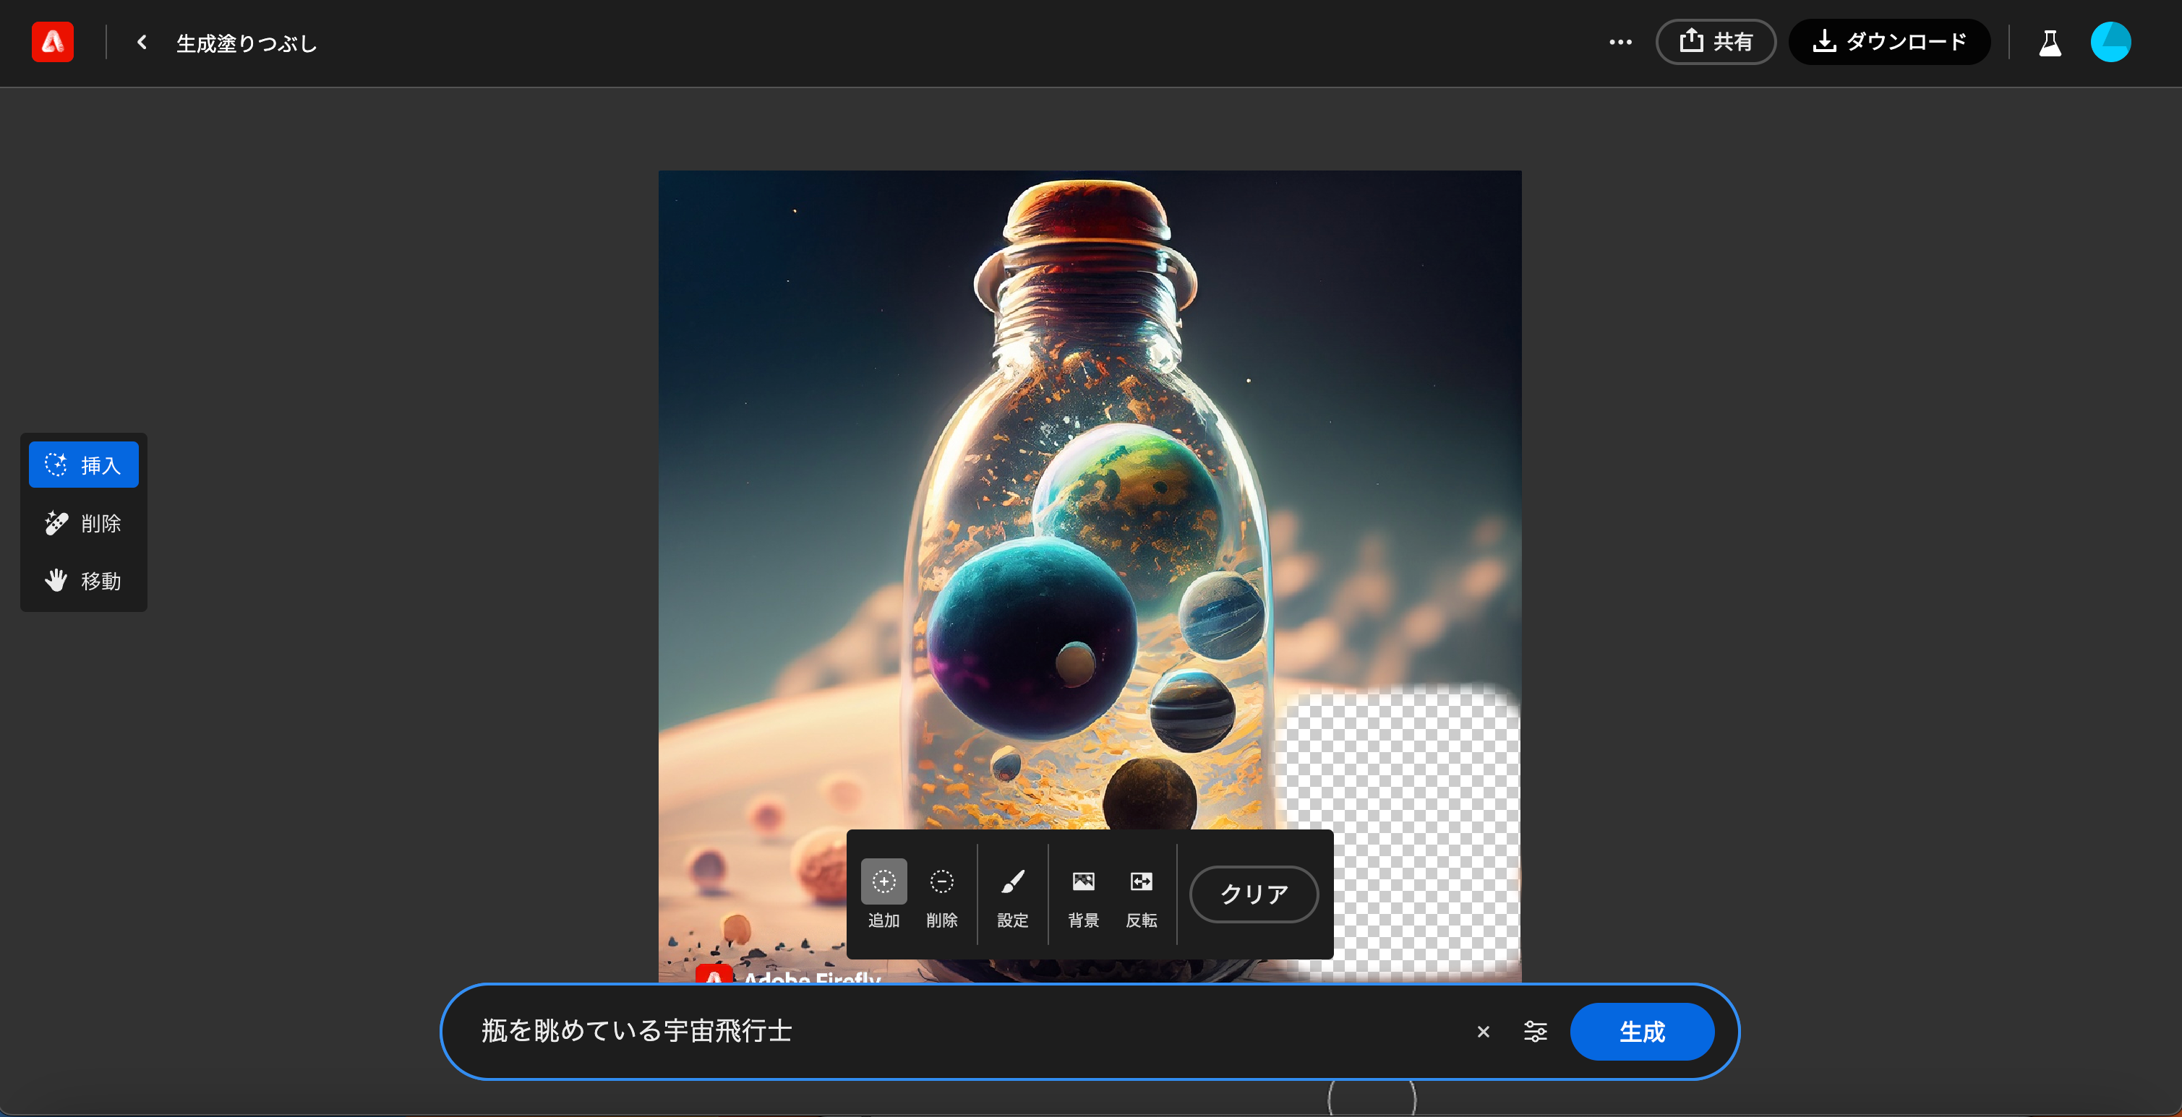Click the blue 生成 generate button

pos(1642,1032)
